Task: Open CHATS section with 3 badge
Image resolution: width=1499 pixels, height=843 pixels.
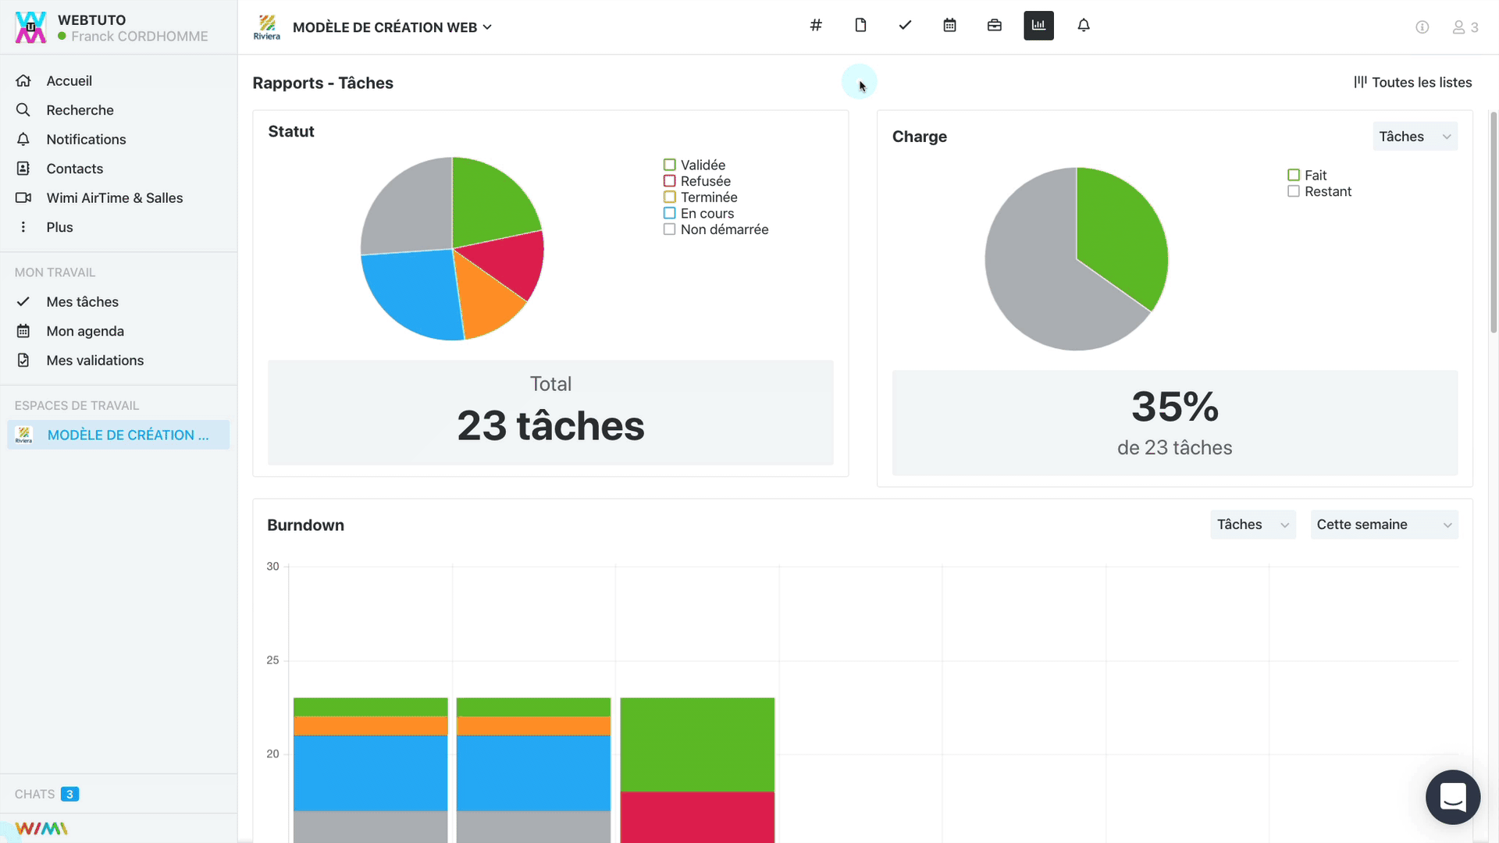Action: [x=47, y=794]
